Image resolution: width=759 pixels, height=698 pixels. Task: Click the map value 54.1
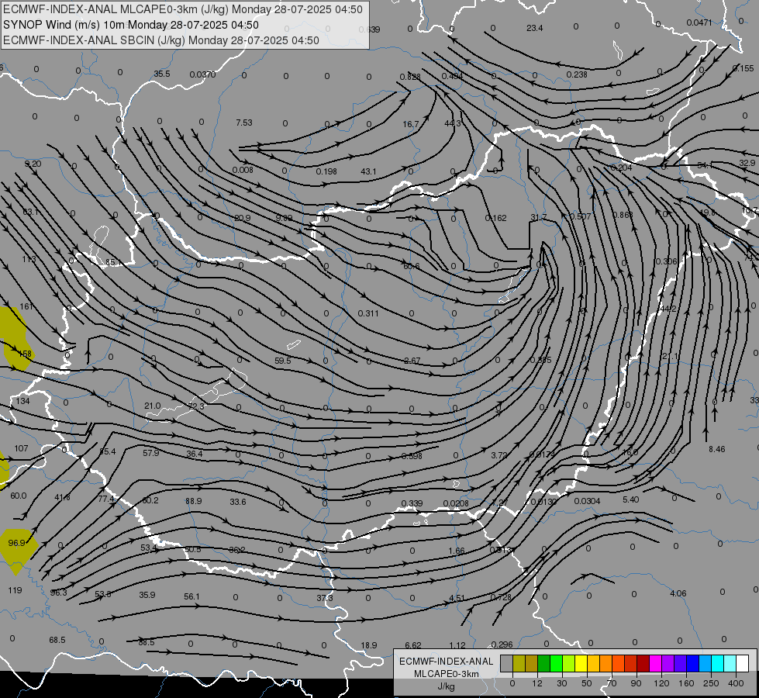(706, 166)
